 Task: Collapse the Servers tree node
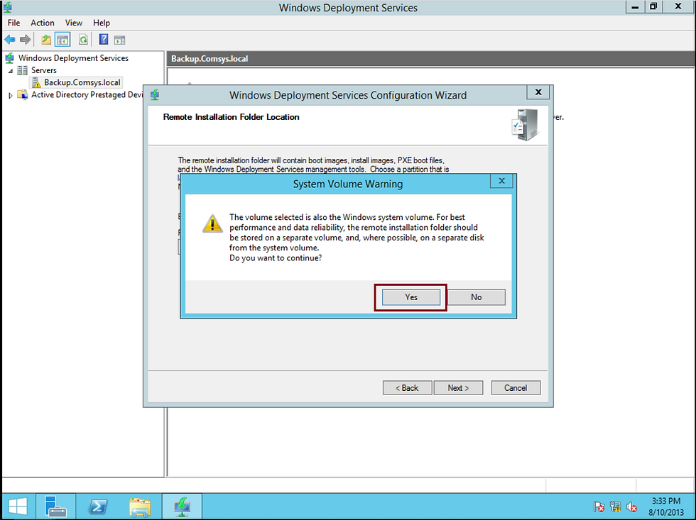pyautogui.click(x=11, y=70)
